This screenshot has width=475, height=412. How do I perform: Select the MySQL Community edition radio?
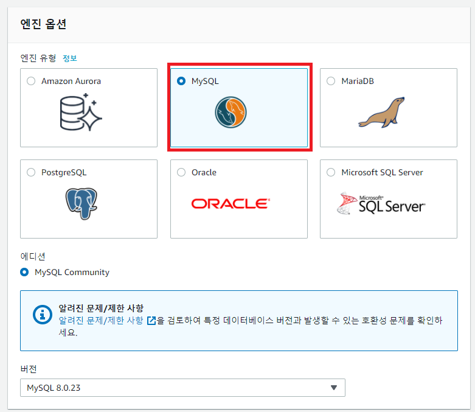coord(25,272)
